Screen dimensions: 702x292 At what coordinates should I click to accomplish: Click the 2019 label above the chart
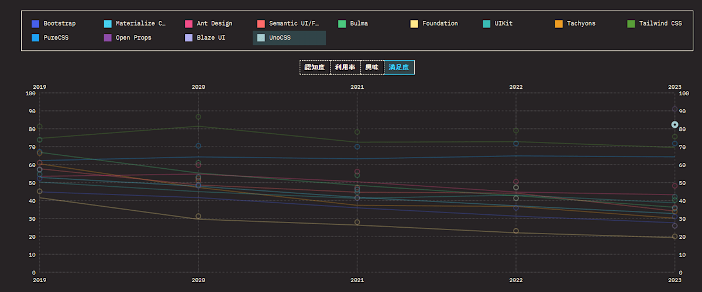tap(39, 86)
